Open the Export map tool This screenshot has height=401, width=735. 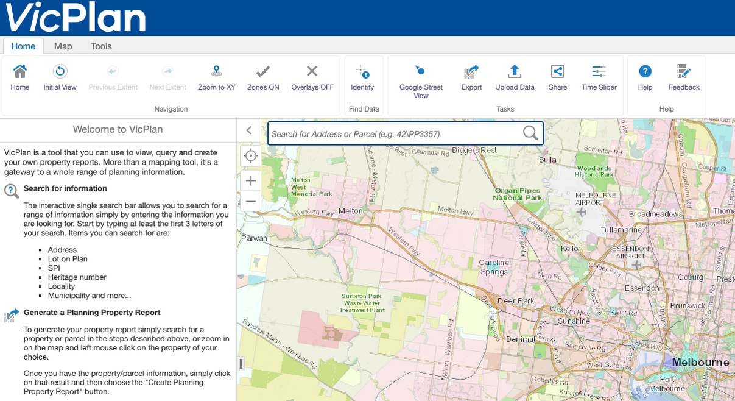coord(471,72)
